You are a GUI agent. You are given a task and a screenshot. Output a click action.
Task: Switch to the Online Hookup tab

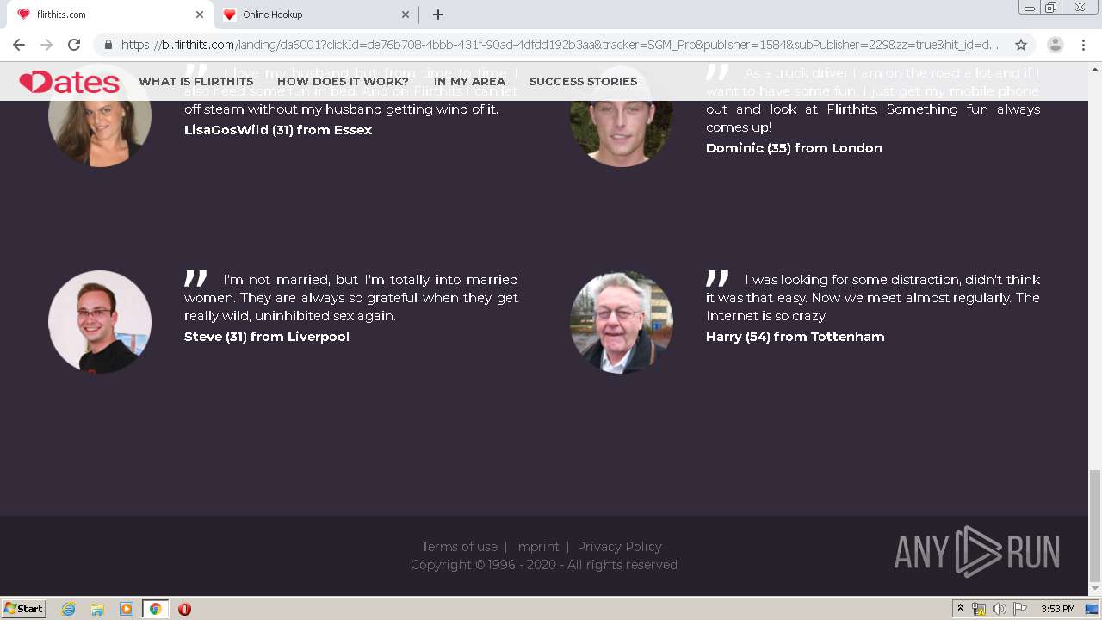coord(314,15)
